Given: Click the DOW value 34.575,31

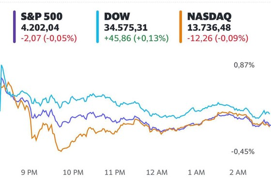Looking at the screenshot, I should [126, 28].
